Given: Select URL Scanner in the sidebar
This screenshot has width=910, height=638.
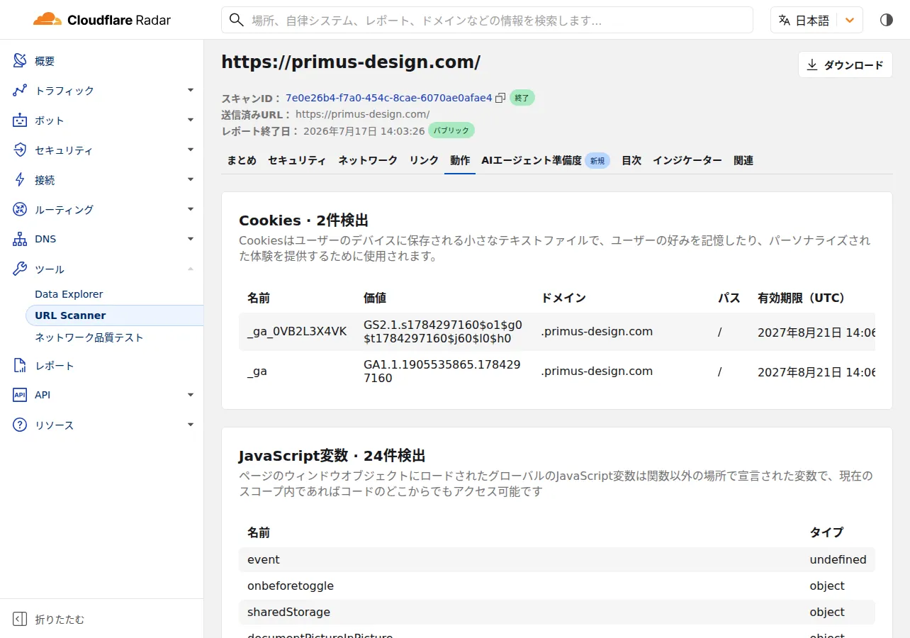Looking at the screenshot, I should coord(114,315).
